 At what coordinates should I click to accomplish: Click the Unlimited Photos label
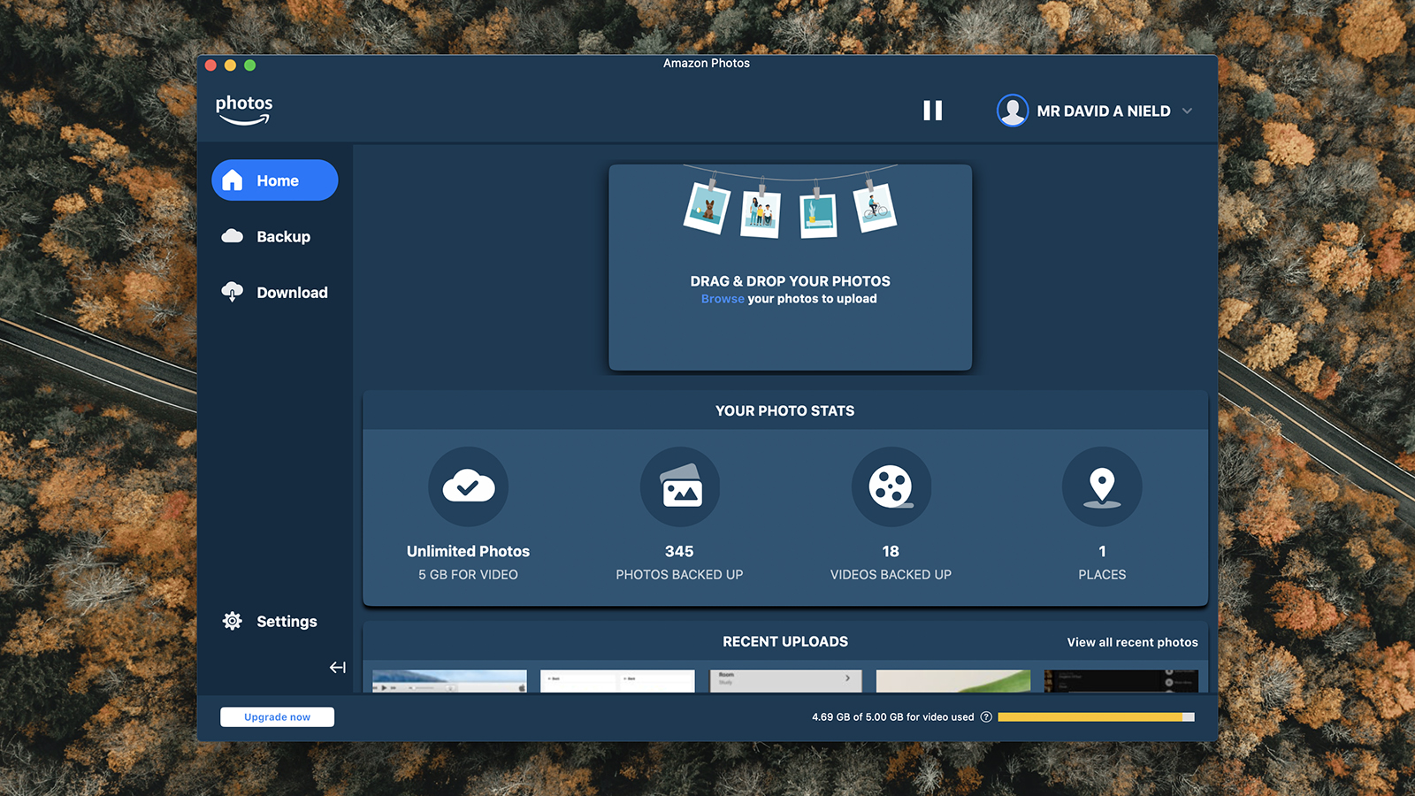[468, 551]
